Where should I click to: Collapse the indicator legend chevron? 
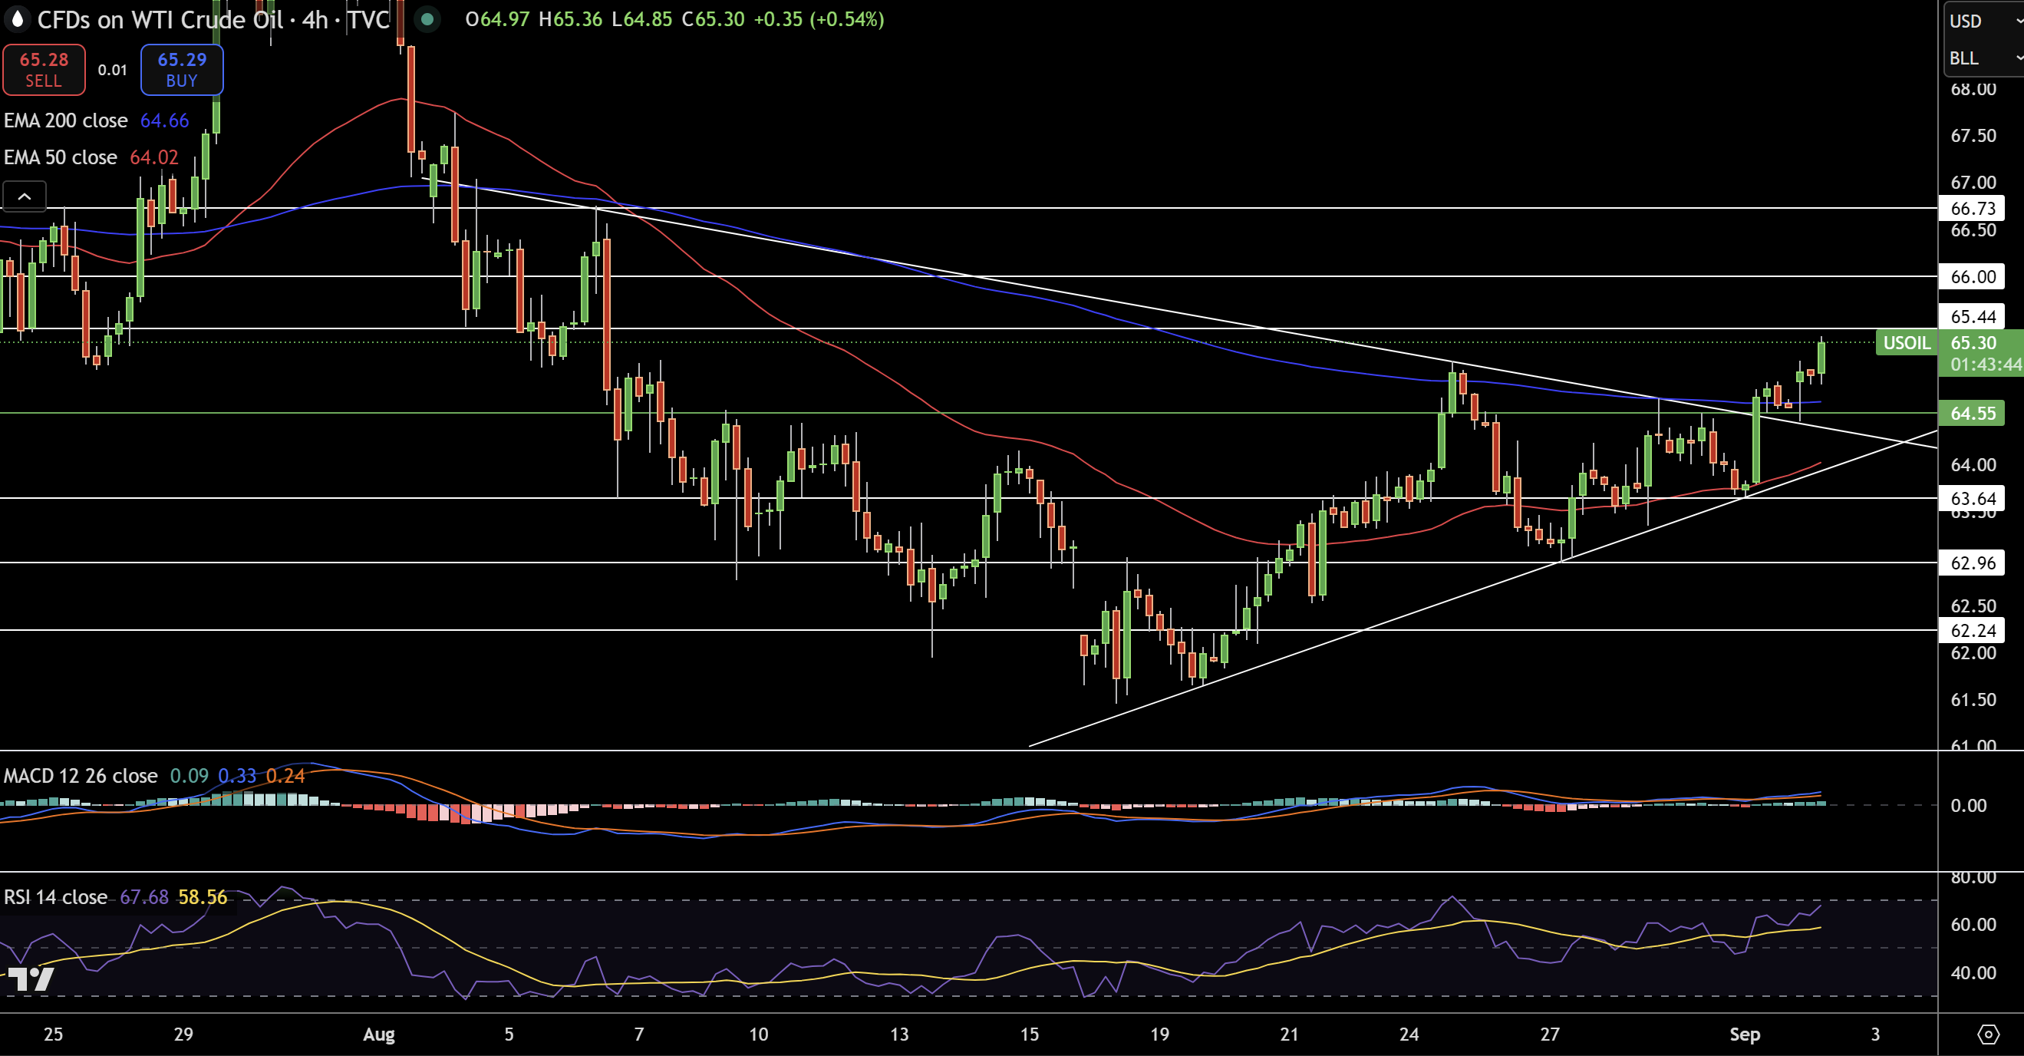click(x=25, y=196)
